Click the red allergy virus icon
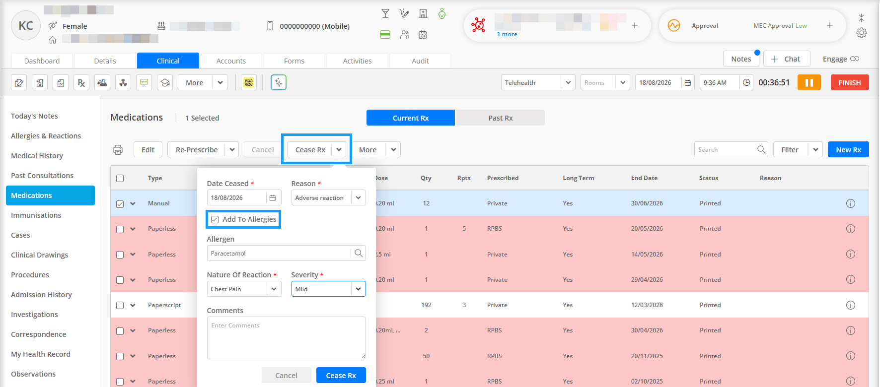880x387 pixels. [478, 25]
